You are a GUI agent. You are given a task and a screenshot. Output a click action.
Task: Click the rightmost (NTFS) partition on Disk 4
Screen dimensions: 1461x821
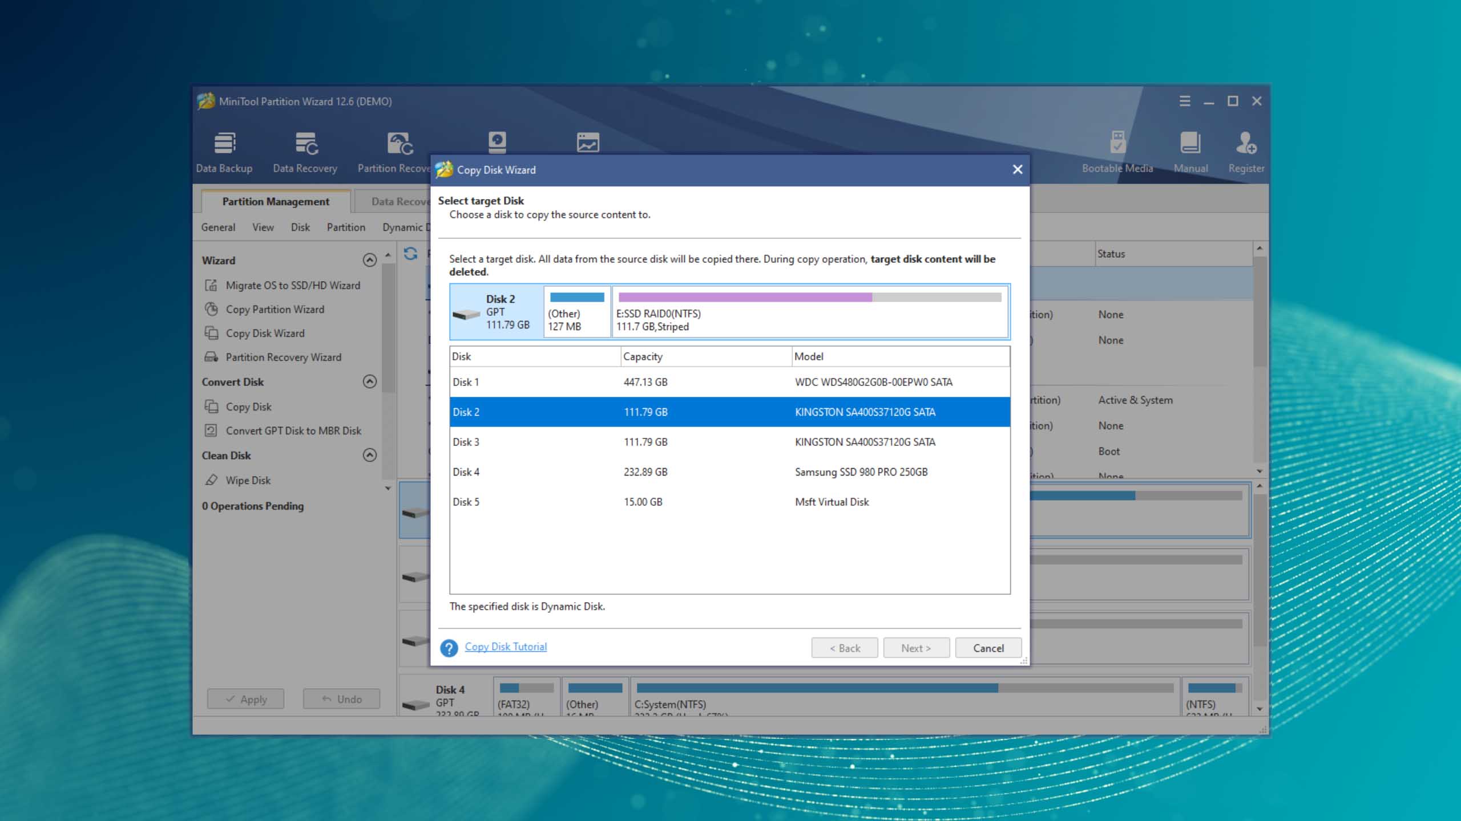(x=1215, y=697)
